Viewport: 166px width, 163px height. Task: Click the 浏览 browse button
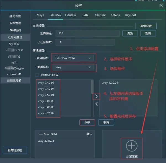(x=130, y=33)
